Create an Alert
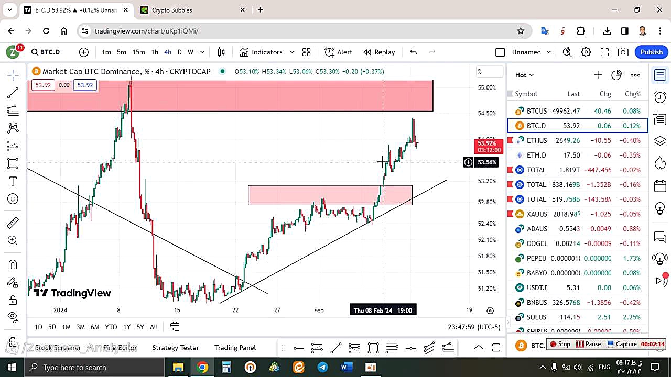Viewport: 671px width, 377px height. pyautogui.click(x=339, y=52)
